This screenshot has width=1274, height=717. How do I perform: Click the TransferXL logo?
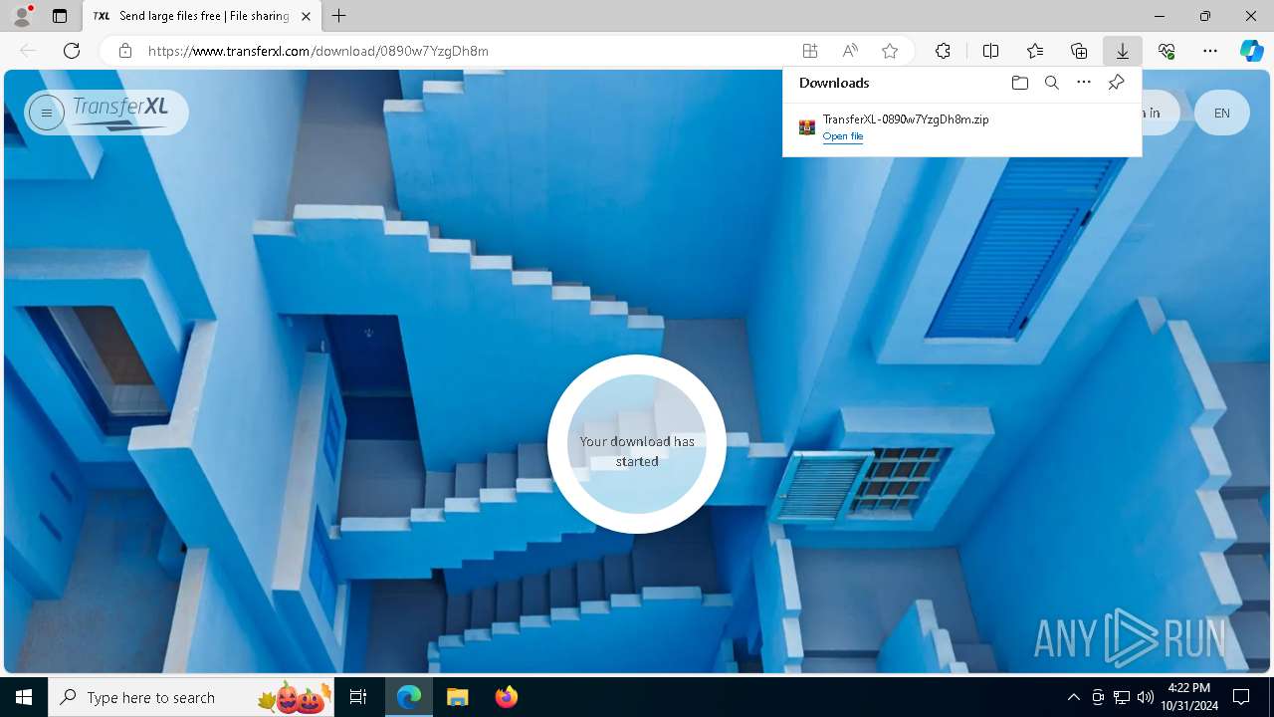click(x=120, y=113)
